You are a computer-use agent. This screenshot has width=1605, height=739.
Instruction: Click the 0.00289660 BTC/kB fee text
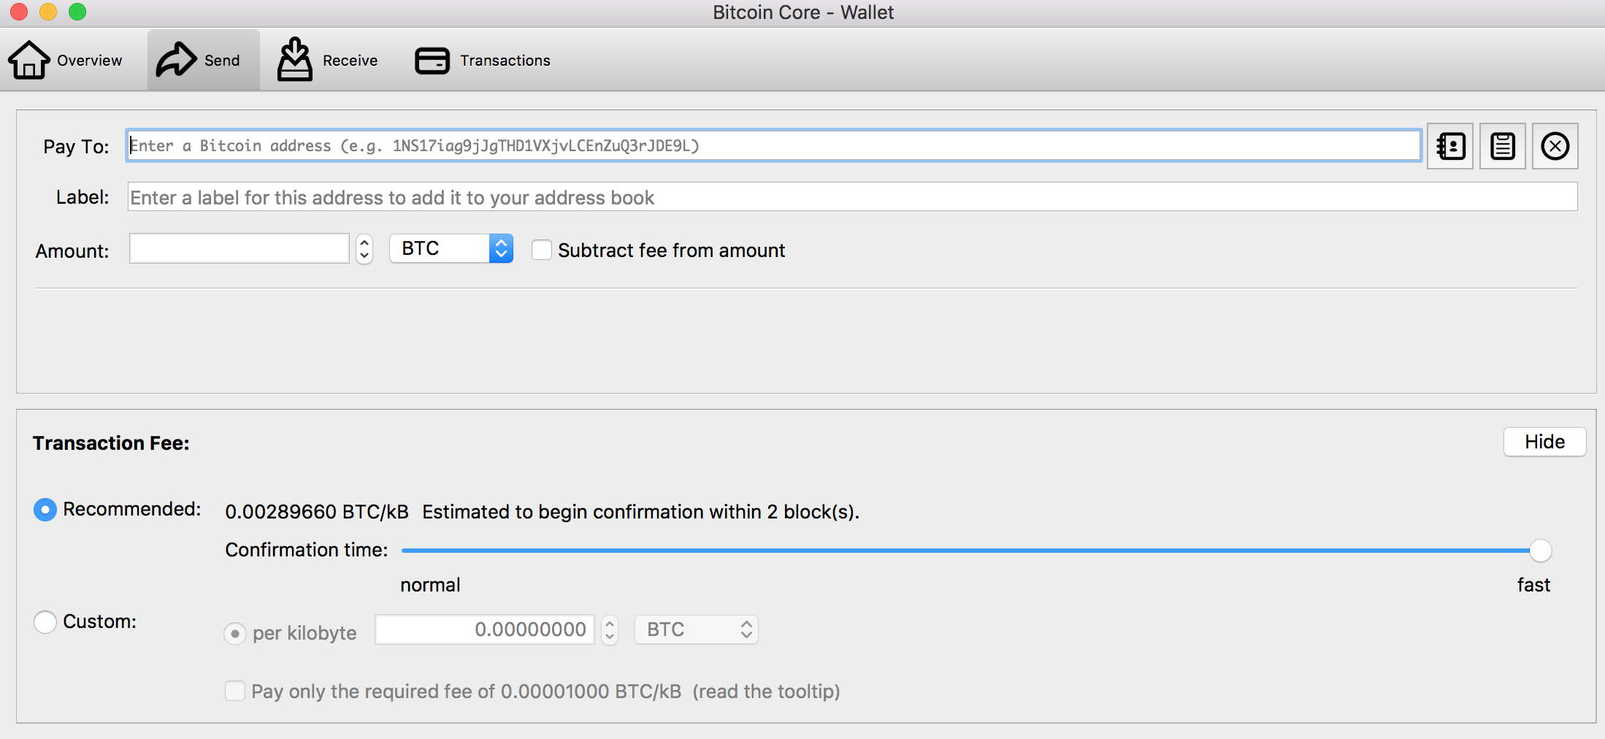[x=317, y=512]
